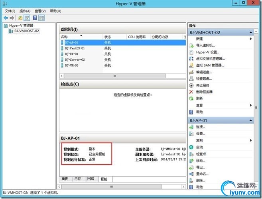Screen dimensions: 262x199
Task: Click the CPU 使用率 column header
Action: 138,37
